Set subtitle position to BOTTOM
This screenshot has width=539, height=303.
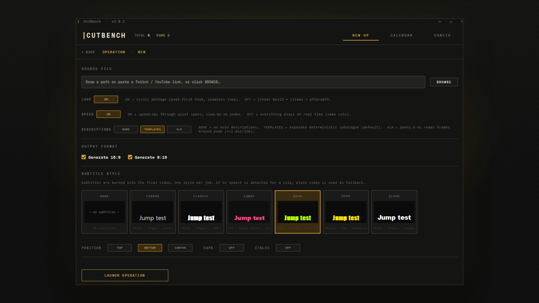tap(150, 248)
